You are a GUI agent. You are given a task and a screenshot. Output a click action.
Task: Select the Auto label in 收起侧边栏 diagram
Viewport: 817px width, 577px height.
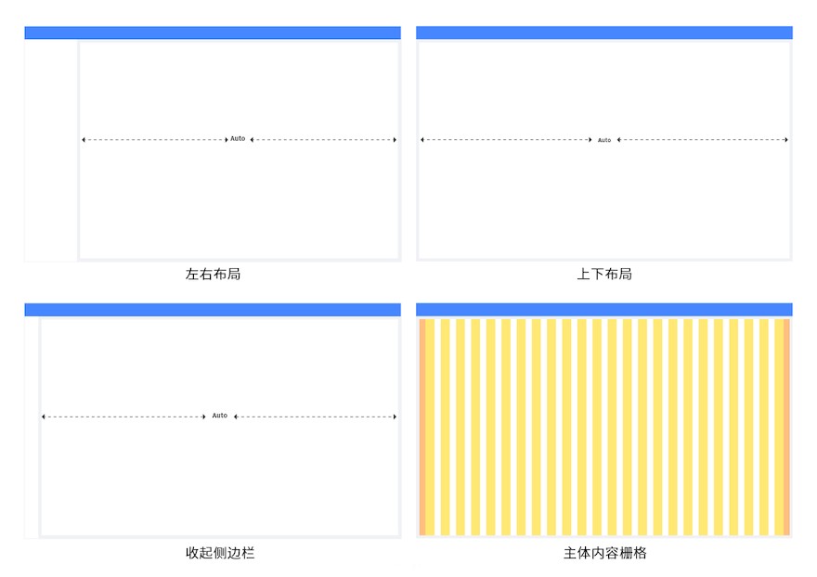point(220,416)
